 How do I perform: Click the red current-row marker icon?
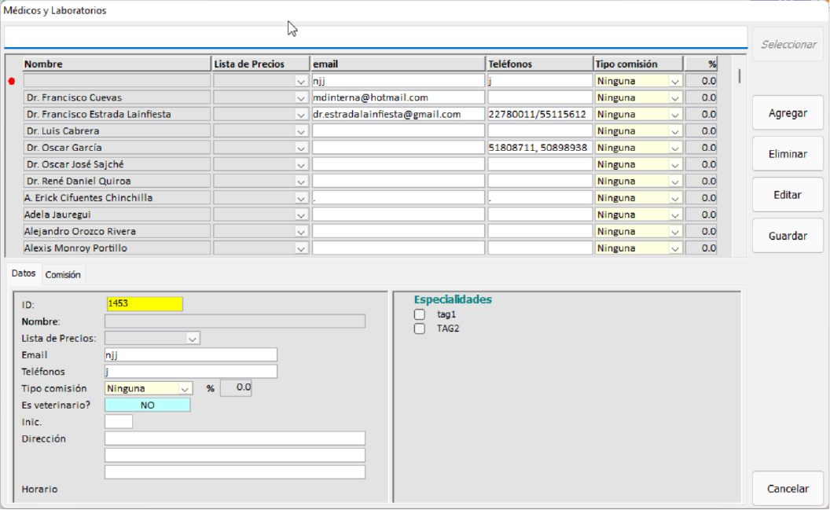click(12, 81)
